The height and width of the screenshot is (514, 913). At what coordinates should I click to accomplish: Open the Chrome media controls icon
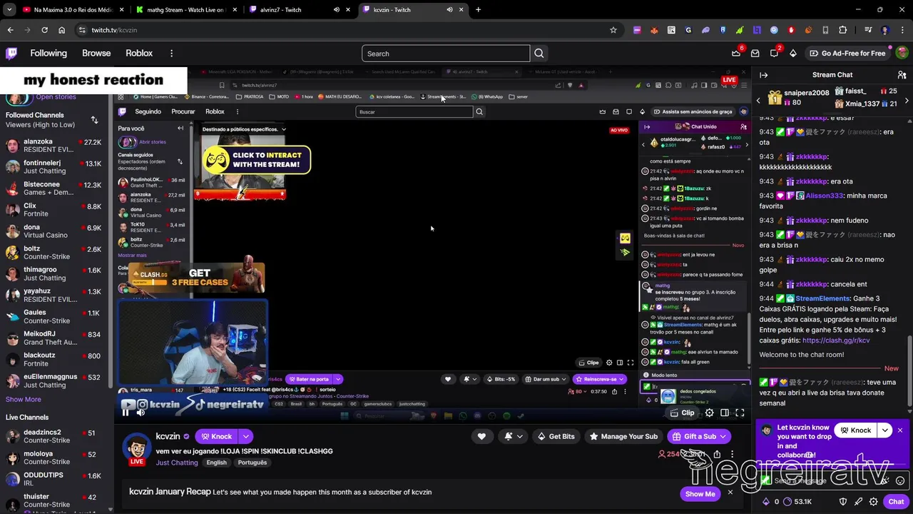(867, 30)
